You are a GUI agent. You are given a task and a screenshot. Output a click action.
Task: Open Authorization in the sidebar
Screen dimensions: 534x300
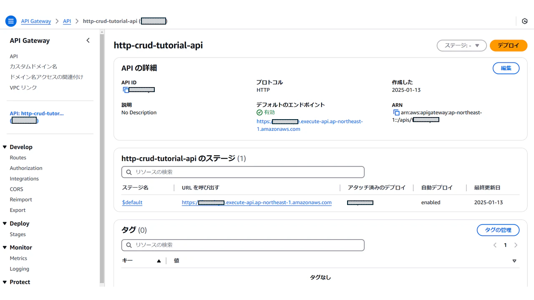click(x=26, y=168)
